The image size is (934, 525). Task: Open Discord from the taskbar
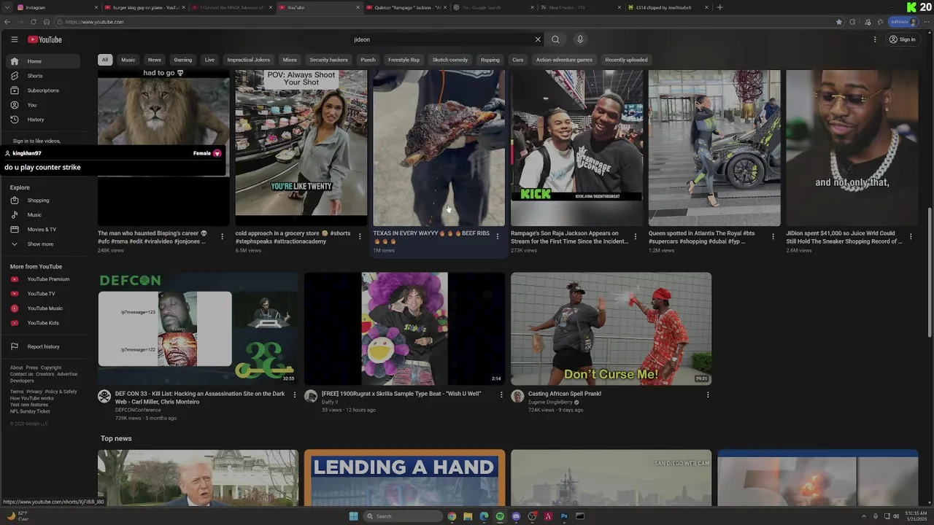(516, 516)
